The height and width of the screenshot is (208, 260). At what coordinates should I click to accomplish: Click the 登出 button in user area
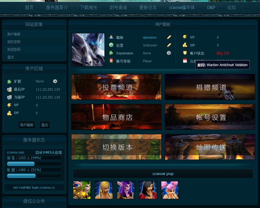click(x=44, y=125)
